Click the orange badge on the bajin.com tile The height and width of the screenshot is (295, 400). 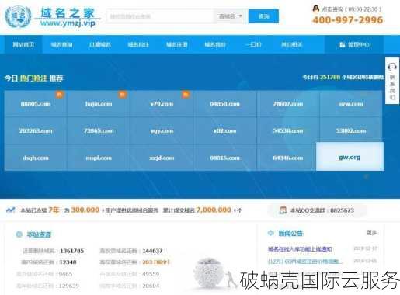click(x=123, y=95)
